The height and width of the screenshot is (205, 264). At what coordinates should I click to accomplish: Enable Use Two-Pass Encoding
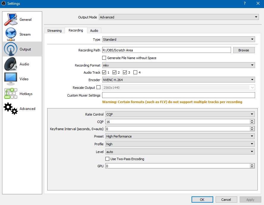click(x=108, y=159)
